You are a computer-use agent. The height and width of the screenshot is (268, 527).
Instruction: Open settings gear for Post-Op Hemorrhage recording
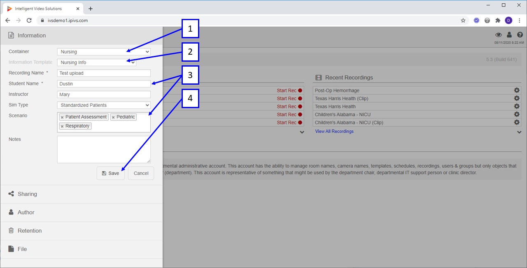click(517, 90)
